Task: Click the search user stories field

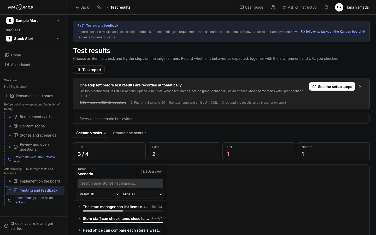Action: (x=120, y=183)
